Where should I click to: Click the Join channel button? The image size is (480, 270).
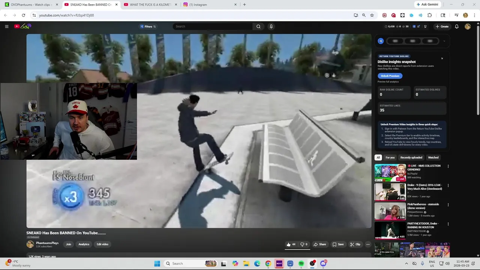tap(69, 244)
